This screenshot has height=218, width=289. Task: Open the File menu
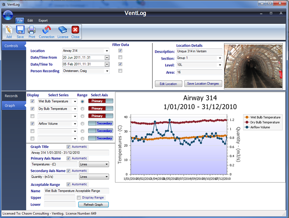[x=20, y=21]
